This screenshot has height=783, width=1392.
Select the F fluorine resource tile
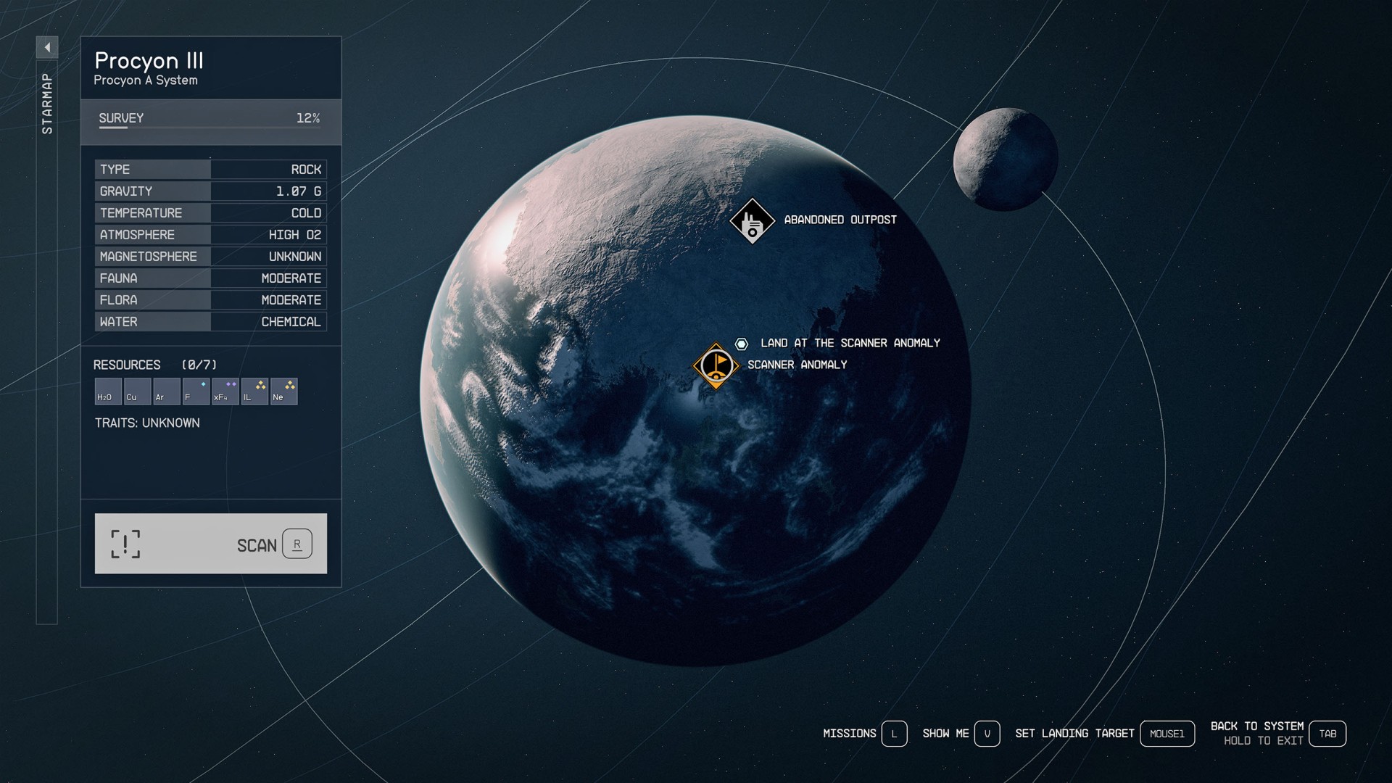(196, 391)
